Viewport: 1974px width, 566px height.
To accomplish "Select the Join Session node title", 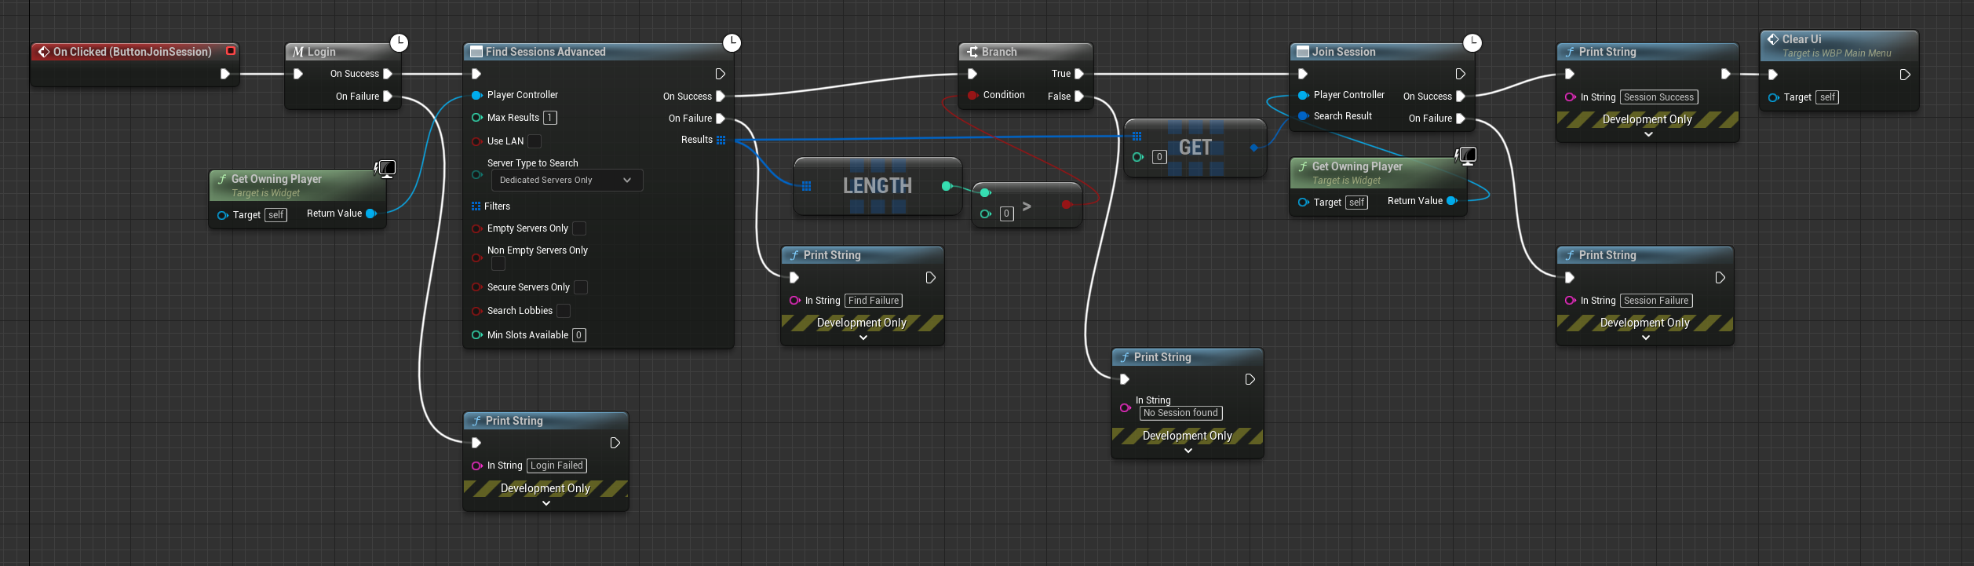I will [1344, 52].
